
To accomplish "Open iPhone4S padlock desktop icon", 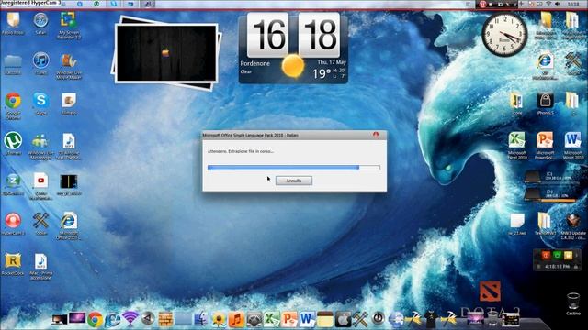I will [x=545, y=104].
